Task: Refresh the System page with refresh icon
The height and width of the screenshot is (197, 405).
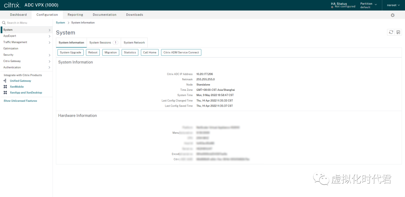Action: (x=391, y=32)
